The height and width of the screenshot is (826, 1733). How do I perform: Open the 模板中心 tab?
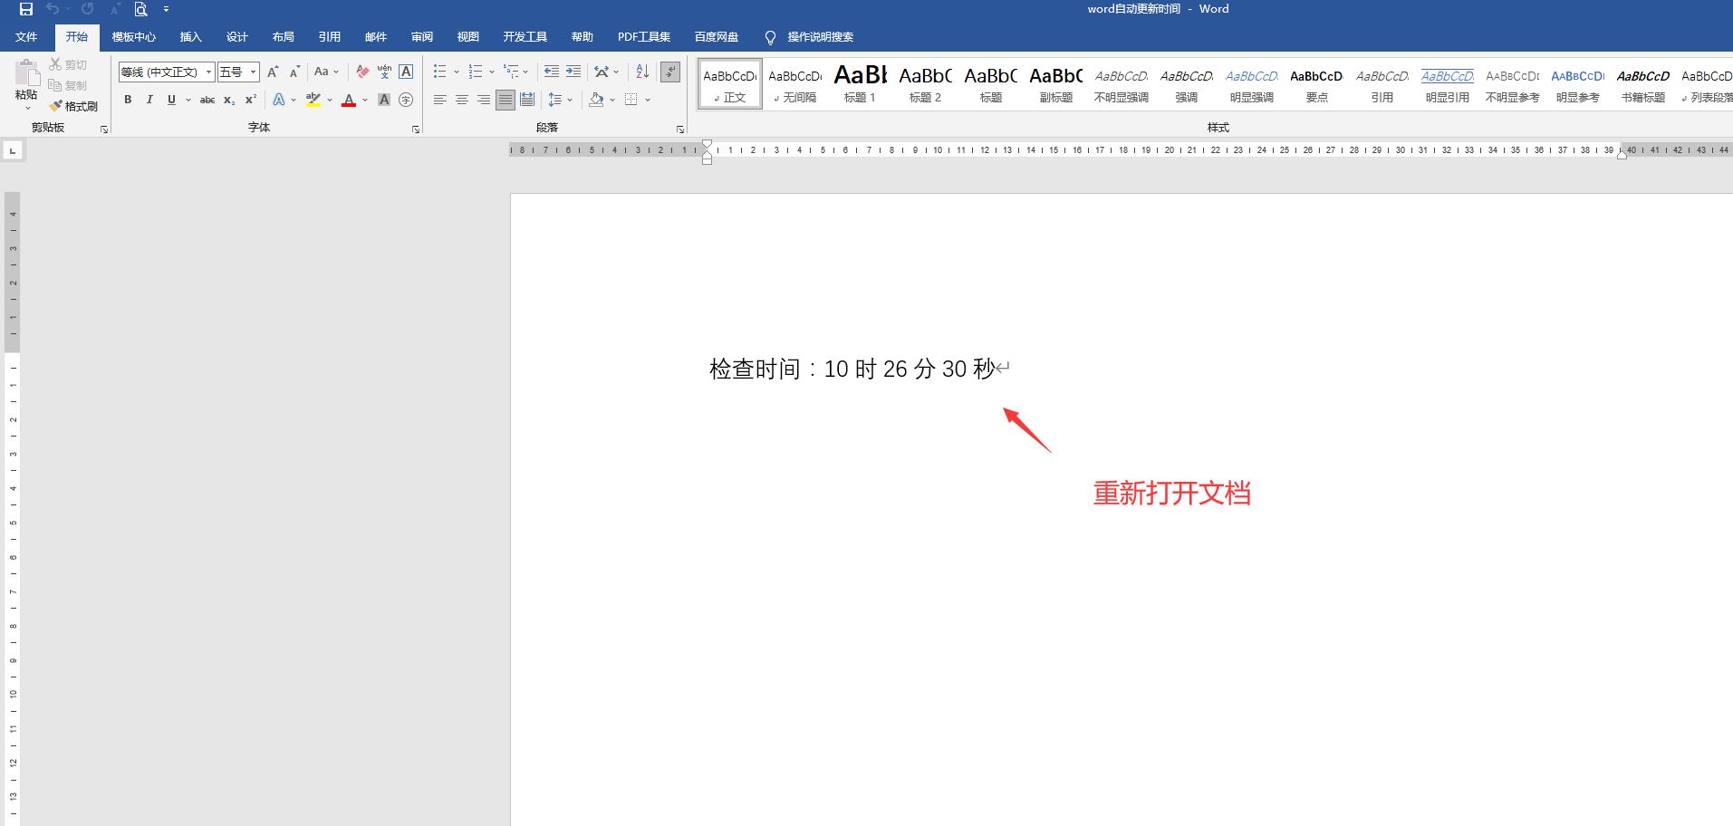coord(134,37)
